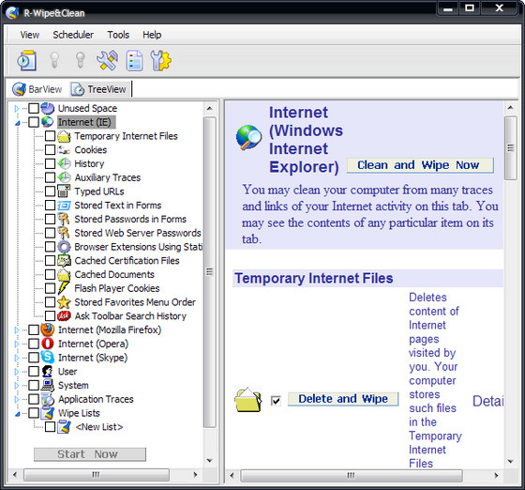Check the Cookies checkbox
The height and width of the screenshot is (490, 525).
click(51, 150)
